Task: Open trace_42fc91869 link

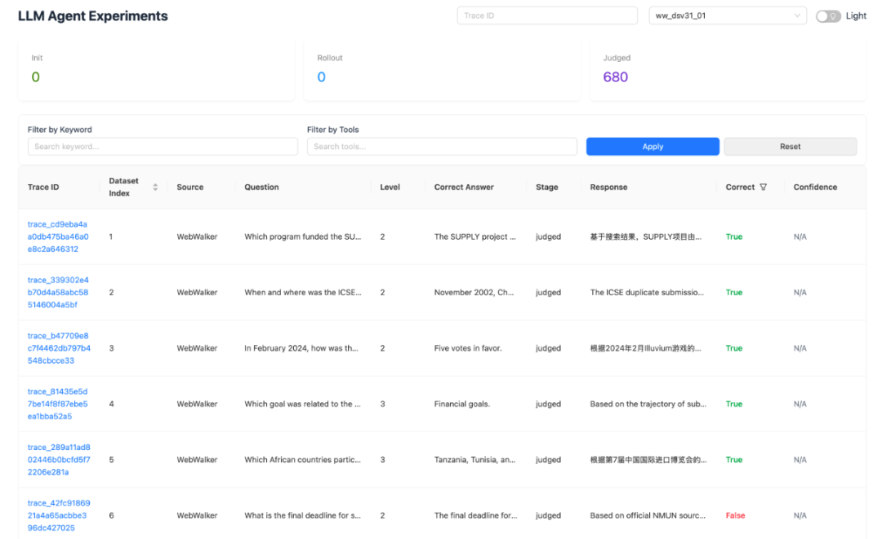Action: 59,515
